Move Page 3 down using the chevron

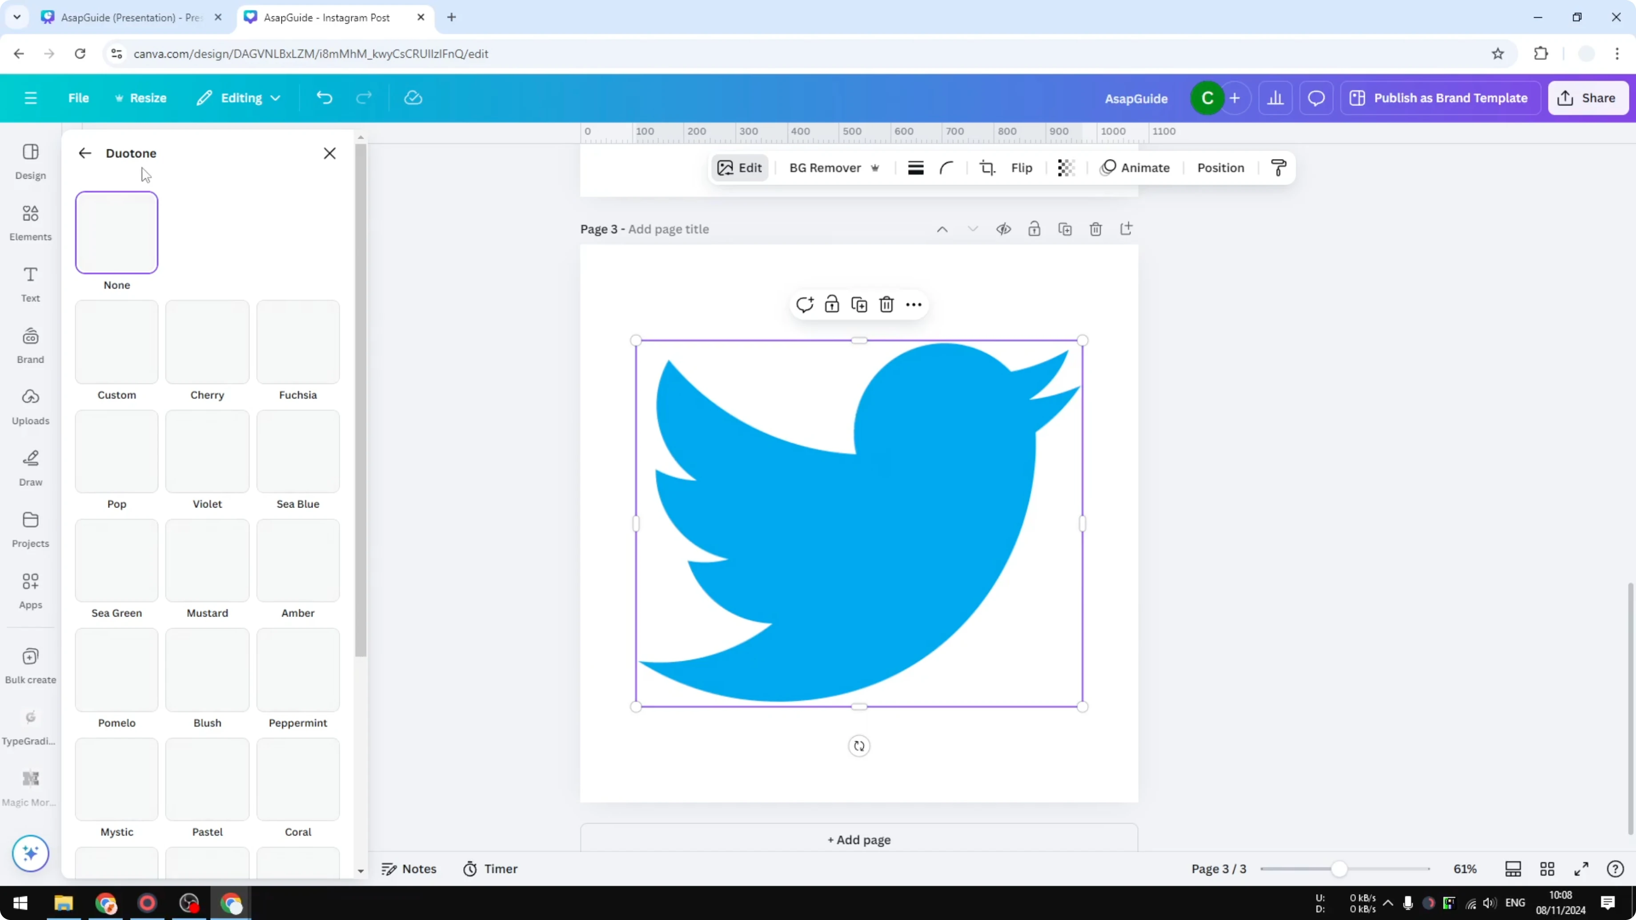point(972,228)
